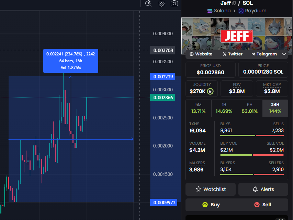Click the MAKERS value 3,986
293x220 pixels.
(x=196, y=170)
